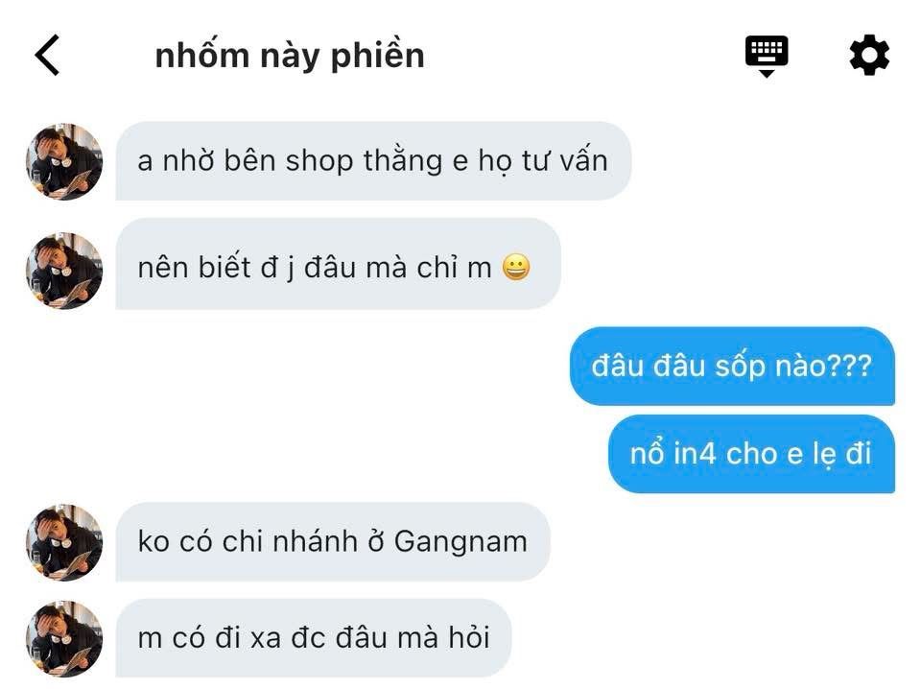Select the message 'a nhờ bên shop thằng e họ tư vấn'
Image resolution: width=921 pixels, height=689 pixels.
[x=373, y=161]
